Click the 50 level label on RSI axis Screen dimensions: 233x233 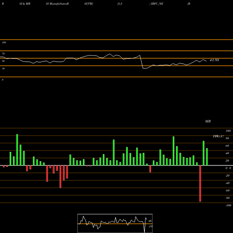pyautogui.click(x=3, y=61)
